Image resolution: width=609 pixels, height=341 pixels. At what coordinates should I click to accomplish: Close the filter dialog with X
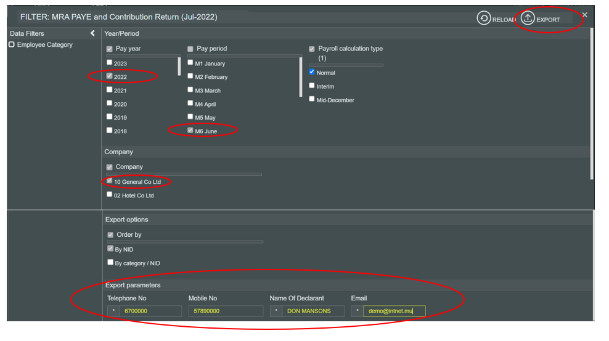pos(584,15)
